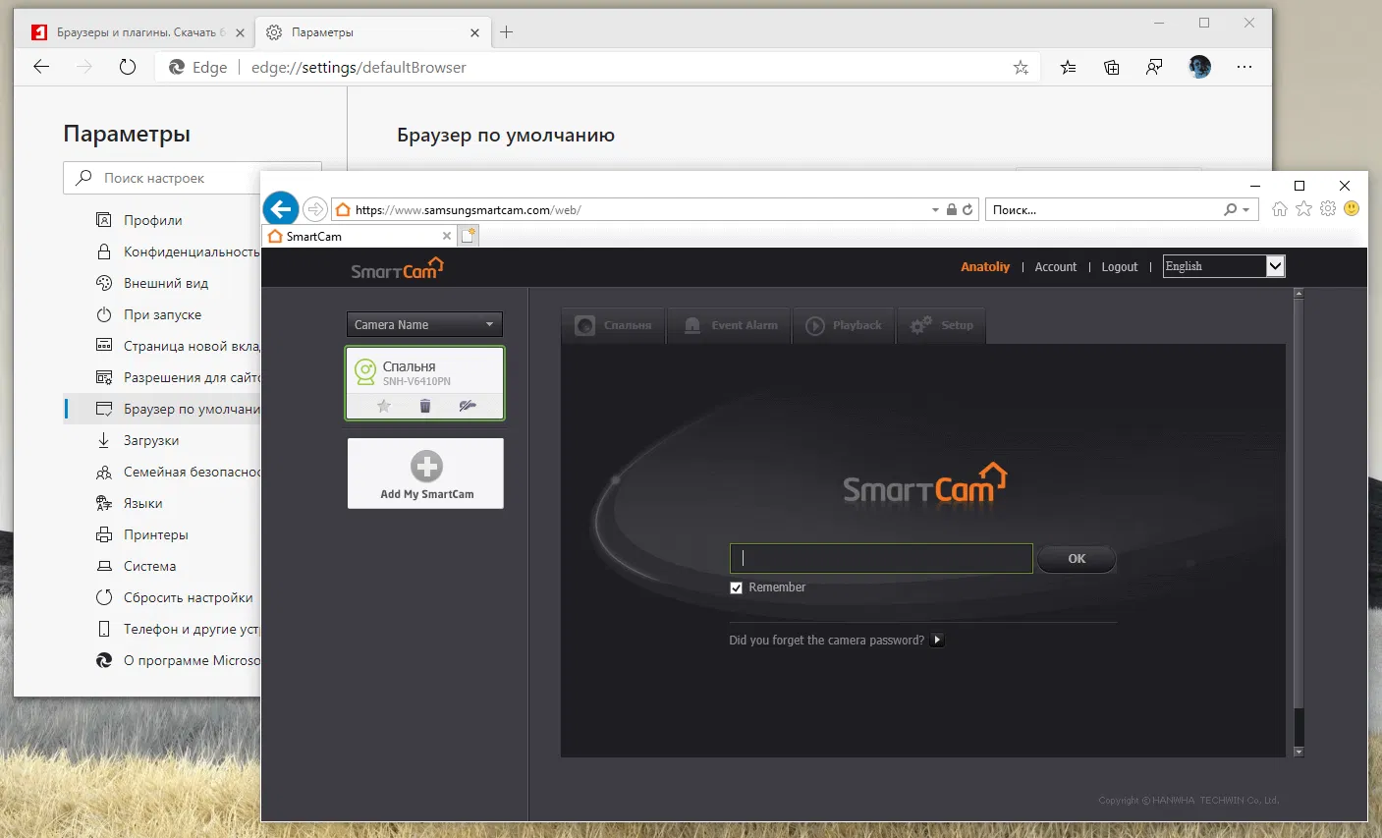
Task: Open the Setup tab
Action: point(941,325)
